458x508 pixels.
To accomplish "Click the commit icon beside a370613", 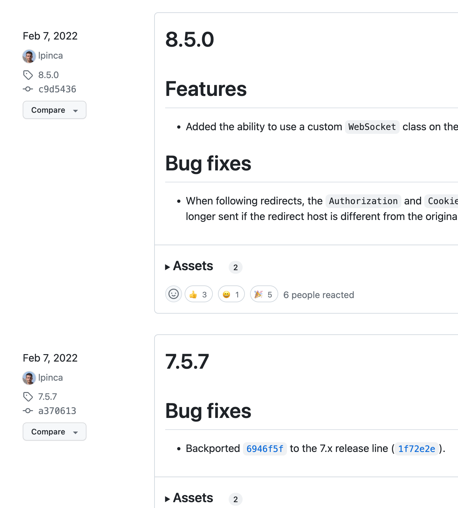I will click(28, 411).
